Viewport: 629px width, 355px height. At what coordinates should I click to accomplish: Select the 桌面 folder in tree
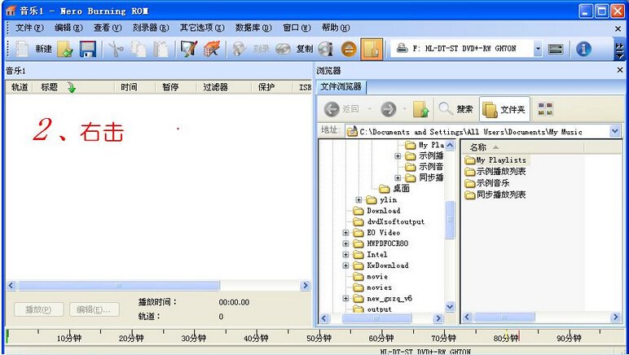click(x=394, y=188)
